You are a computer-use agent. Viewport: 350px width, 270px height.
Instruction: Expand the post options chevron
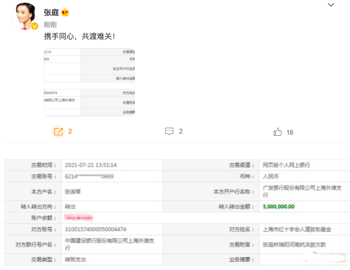332,5
